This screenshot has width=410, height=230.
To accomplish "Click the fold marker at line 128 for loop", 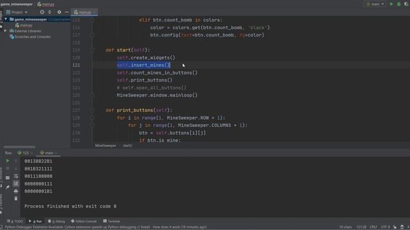I will click(x=92, y=118).
